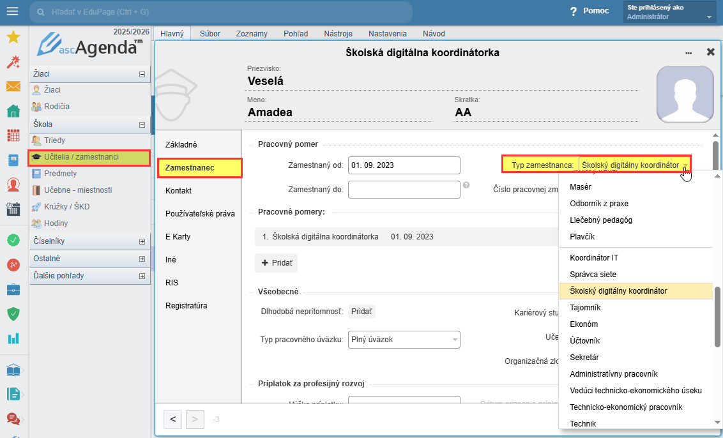Collapse the Žiaci section in the tree
The width and height of the screenshot is (723, 438).
click(142, 74)
